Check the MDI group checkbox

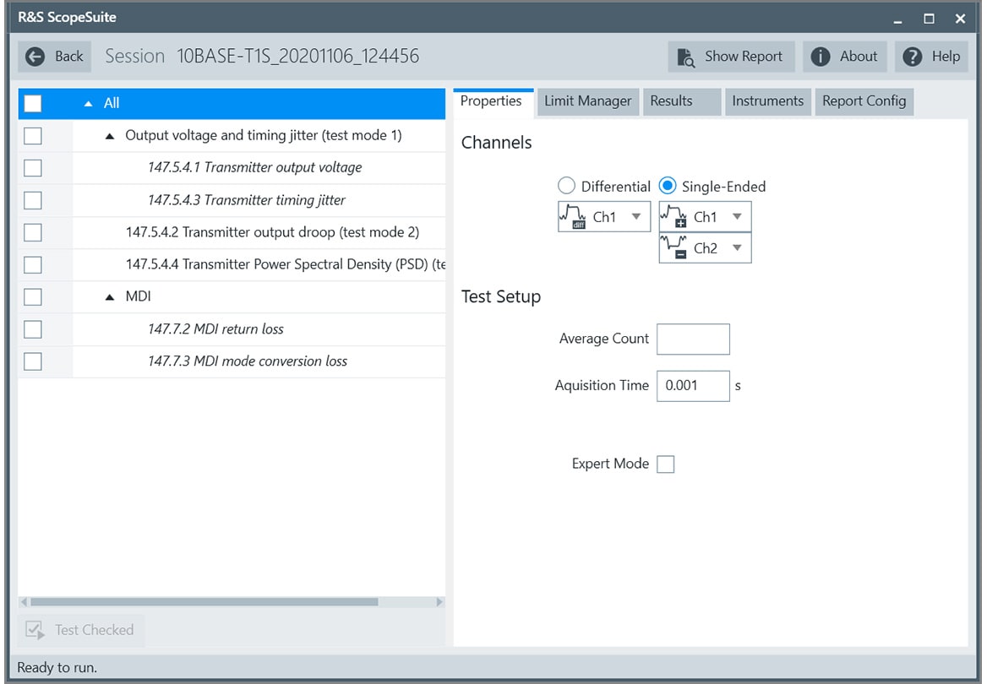[33, 296]
